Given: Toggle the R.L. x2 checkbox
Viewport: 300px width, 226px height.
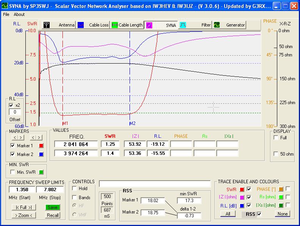Looking at the screenshot, I should 11,105.
